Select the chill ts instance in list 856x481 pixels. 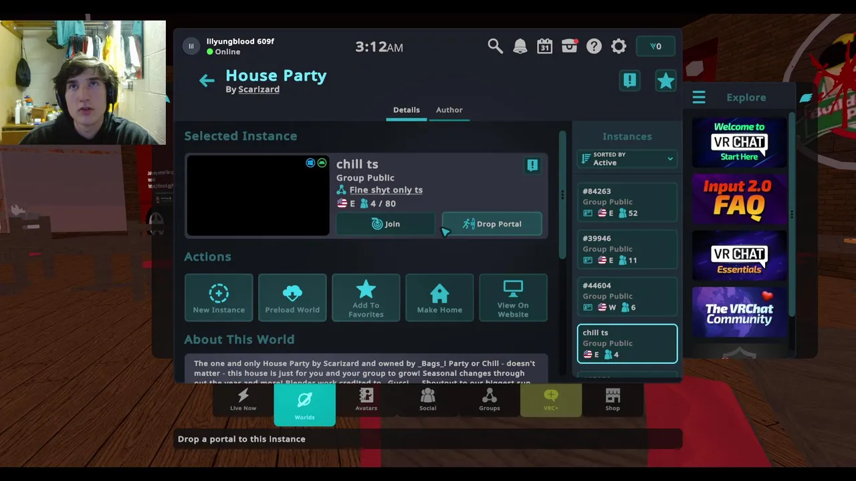(627, 343)
